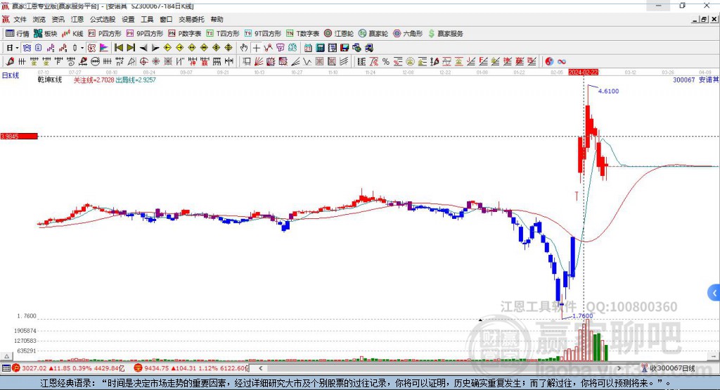The height and width of the screenshot is (390, 720).
Task: Click the 300067 安诺其 stock label
Action: [695, 80]
